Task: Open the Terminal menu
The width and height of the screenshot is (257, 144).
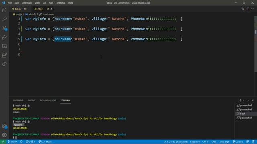Action: pyautogui.click(x=61, y=3)
